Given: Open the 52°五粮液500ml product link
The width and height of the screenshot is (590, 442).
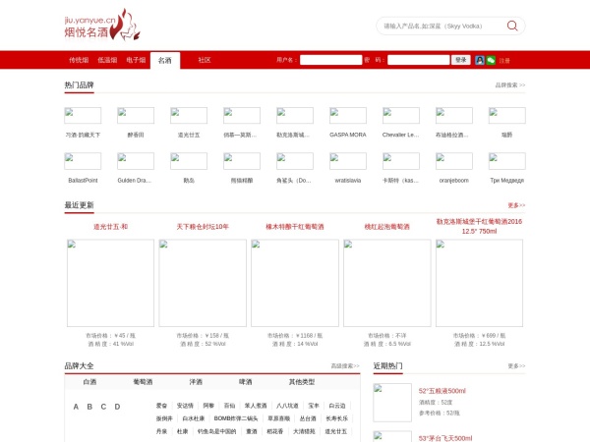Looking at the screenshot, I should coord(442,391).
